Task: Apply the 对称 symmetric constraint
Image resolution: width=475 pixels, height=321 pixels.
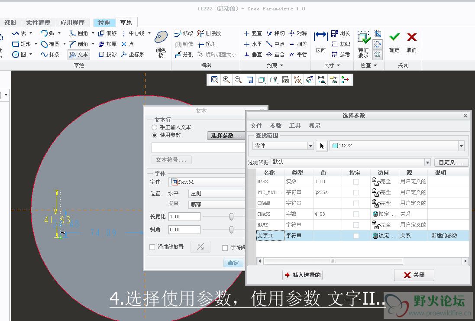Action: tap(298, 33)
